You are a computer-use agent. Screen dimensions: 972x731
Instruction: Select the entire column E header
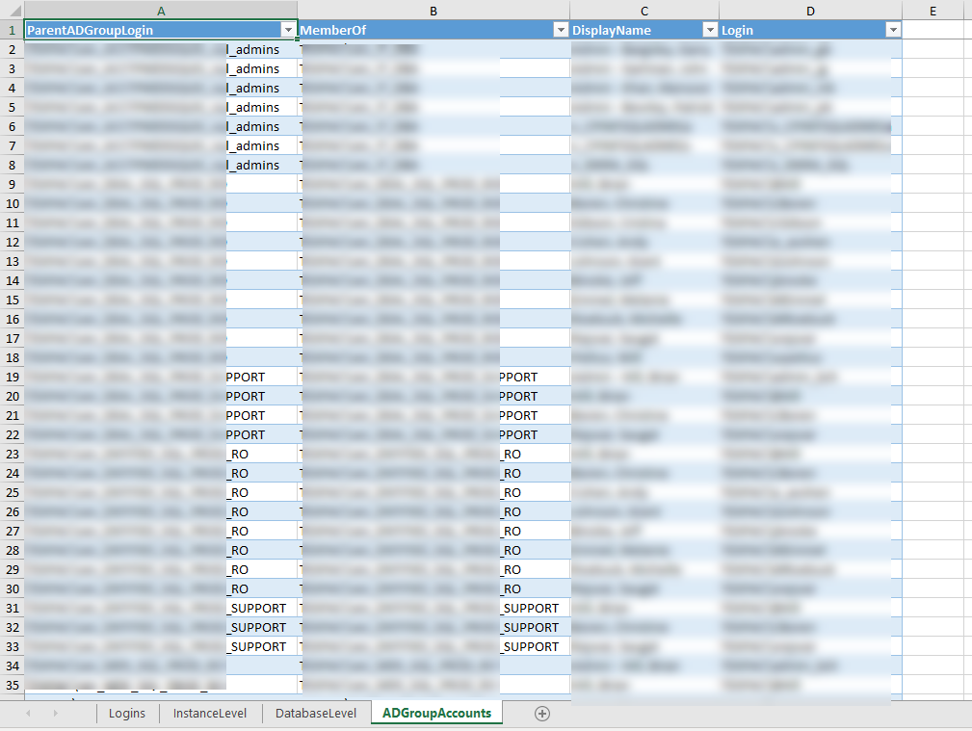(933, 10)
